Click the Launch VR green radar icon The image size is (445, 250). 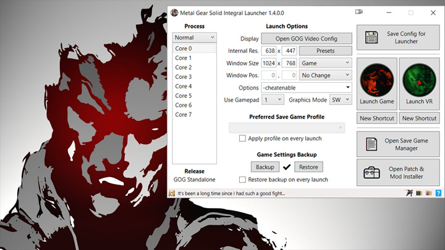[x=419, y=80]
